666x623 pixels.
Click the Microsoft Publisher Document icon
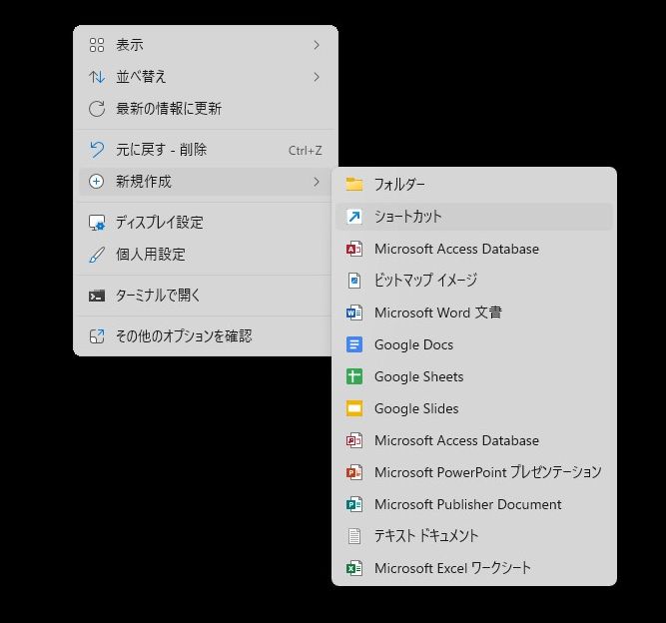pyautogui.click(x=353, y=504)
